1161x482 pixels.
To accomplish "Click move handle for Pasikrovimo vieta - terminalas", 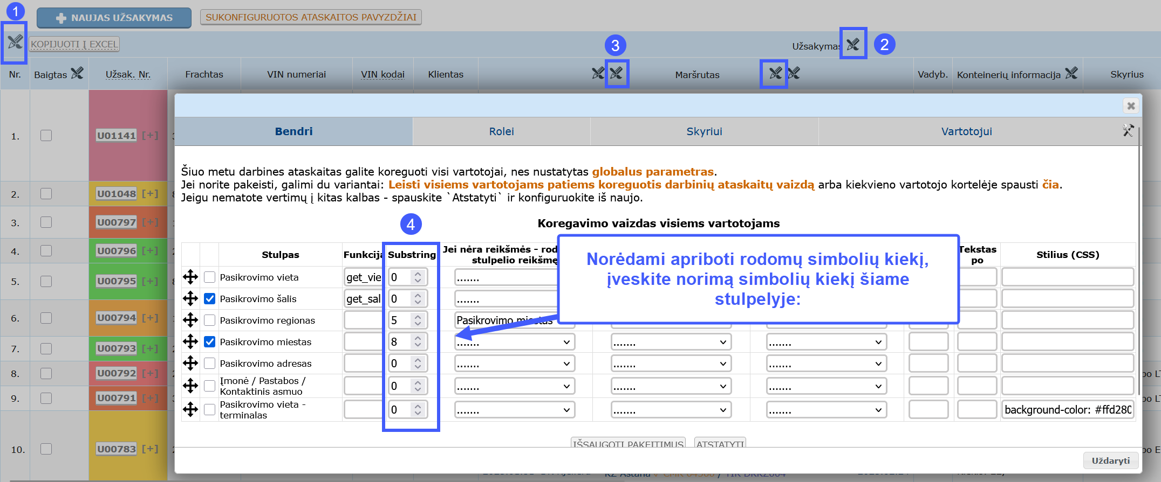I will pyautogui.click(x=190, y=410).
